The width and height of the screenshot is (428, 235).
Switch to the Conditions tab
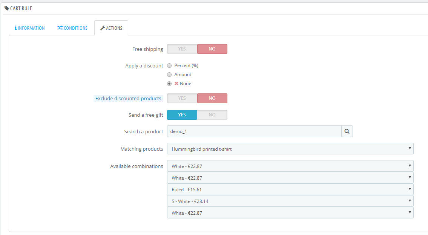(72, 28)
